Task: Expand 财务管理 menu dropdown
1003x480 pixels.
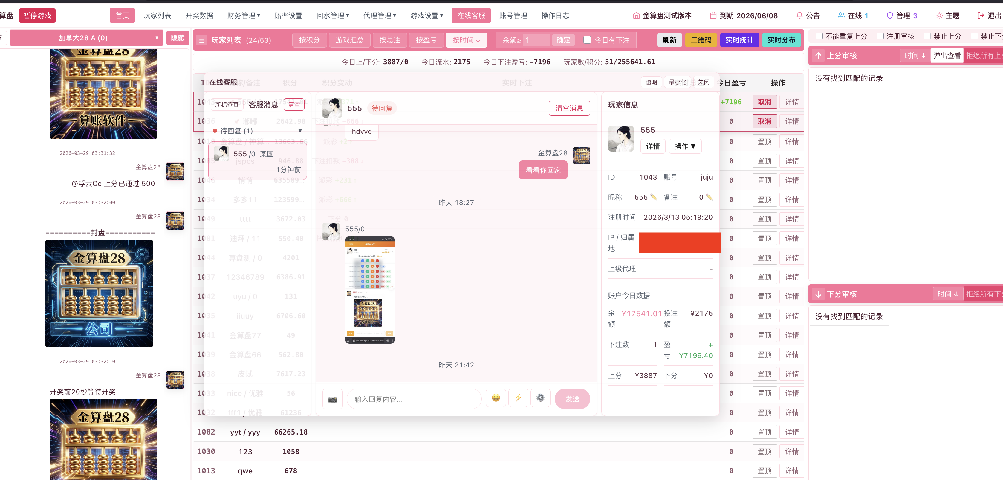Action: coord(244,16)
